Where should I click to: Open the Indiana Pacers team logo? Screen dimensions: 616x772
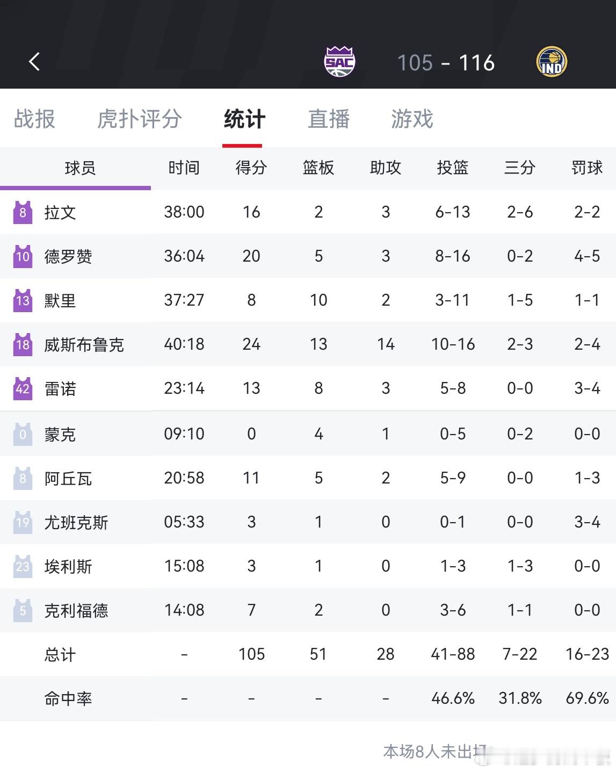point(552,62)
